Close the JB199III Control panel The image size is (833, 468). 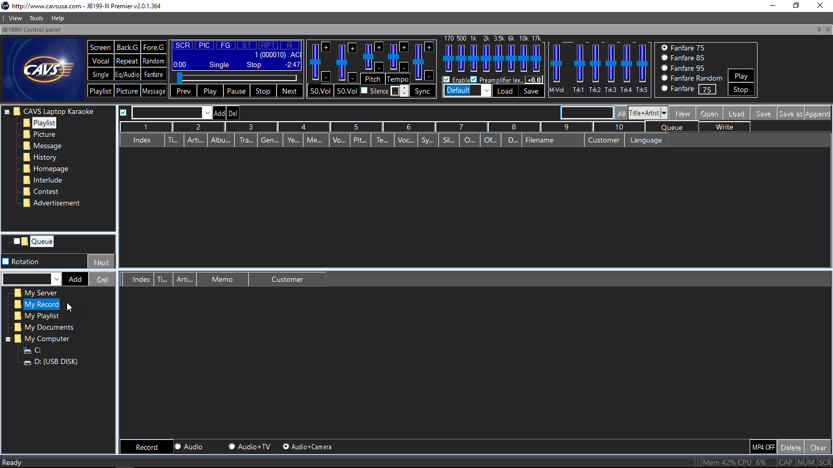coord(828,30)
